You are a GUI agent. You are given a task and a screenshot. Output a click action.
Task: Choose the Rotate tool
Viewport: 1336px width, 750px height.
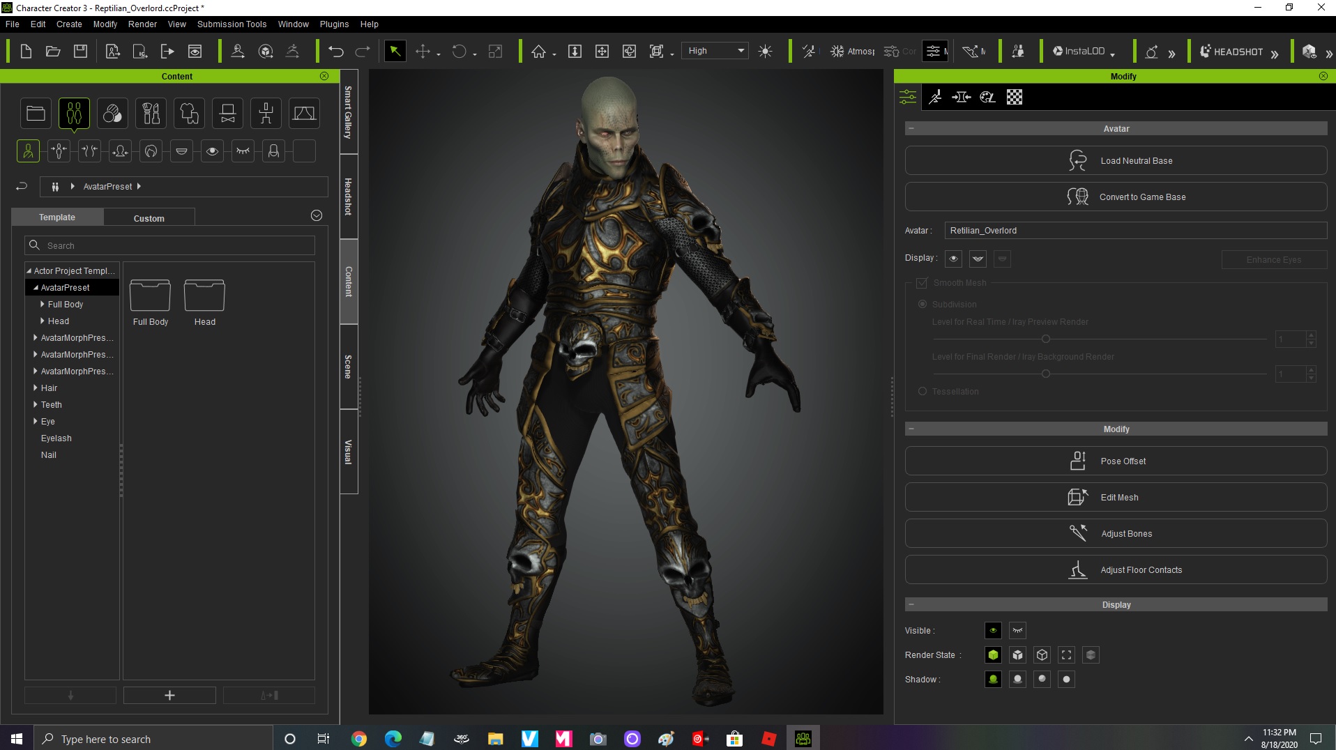(459, 51)
